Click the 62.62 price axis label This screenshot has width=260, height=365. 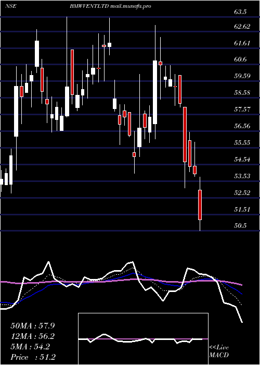(242, 26)
